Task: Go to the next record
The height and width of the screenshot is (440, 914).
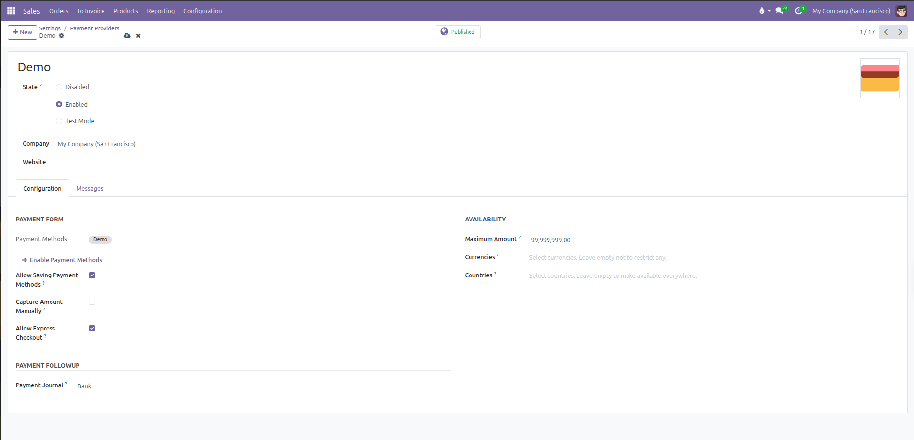Action: click(900, 32)
